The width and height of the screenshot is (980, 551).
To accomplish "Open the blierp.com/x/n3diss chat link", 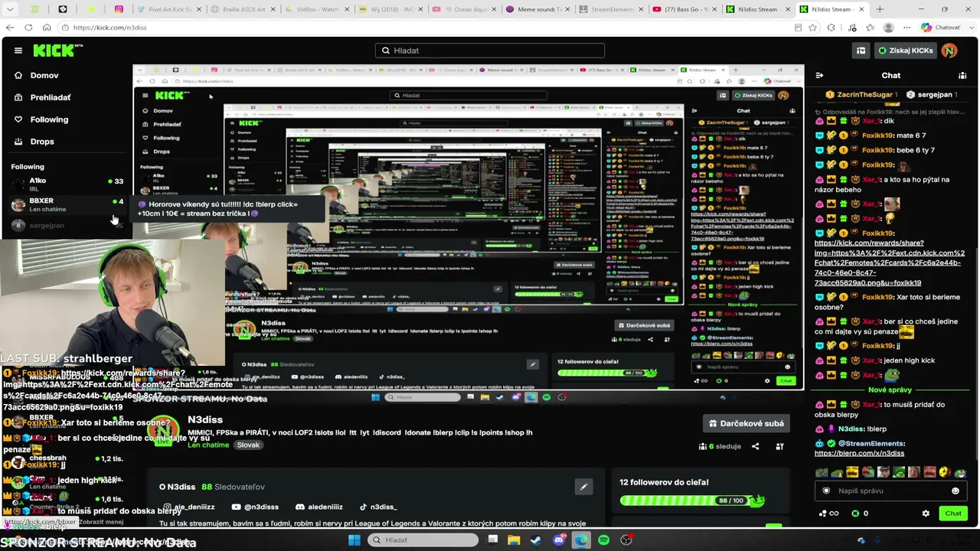I will (x=859, y=453).
